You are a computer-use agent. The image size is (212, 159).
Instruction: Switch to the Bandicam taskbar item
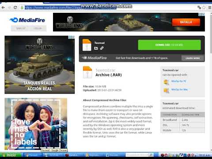coord(74,155)
